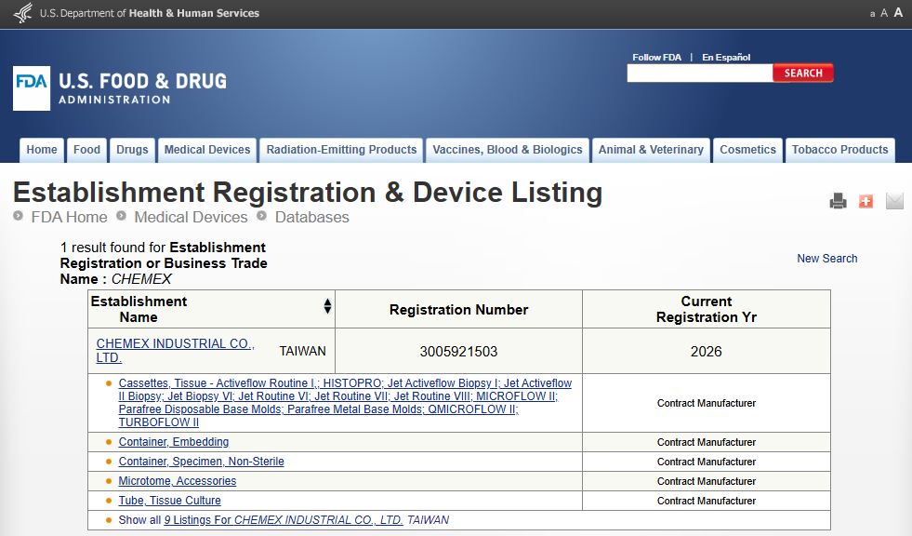Click the FDA logo icon

click(32, 87)
